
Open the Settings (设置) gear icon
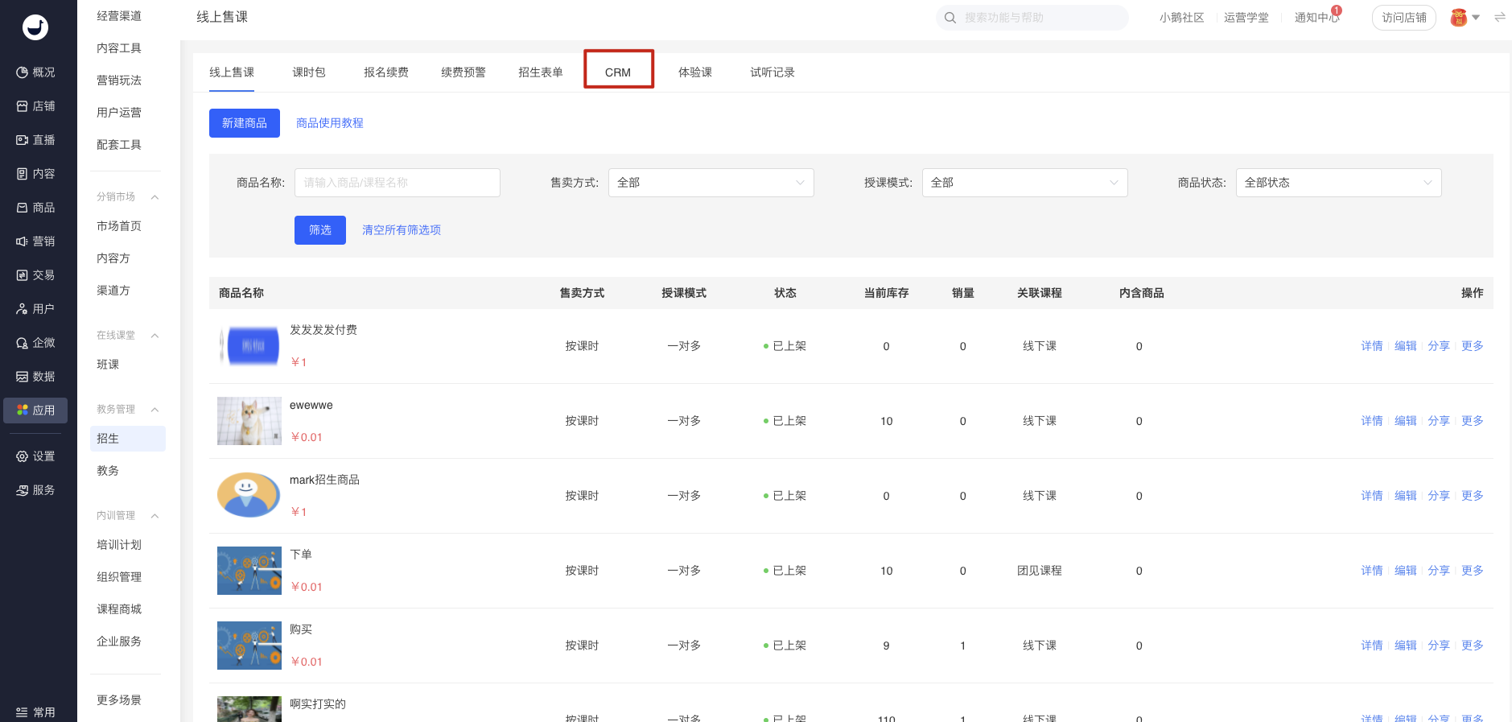pos(23,456)
